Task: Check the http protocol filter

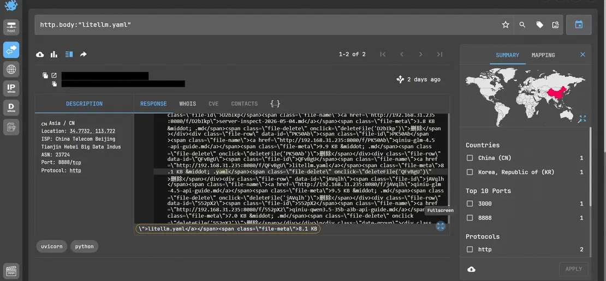Action: [470, 249]
